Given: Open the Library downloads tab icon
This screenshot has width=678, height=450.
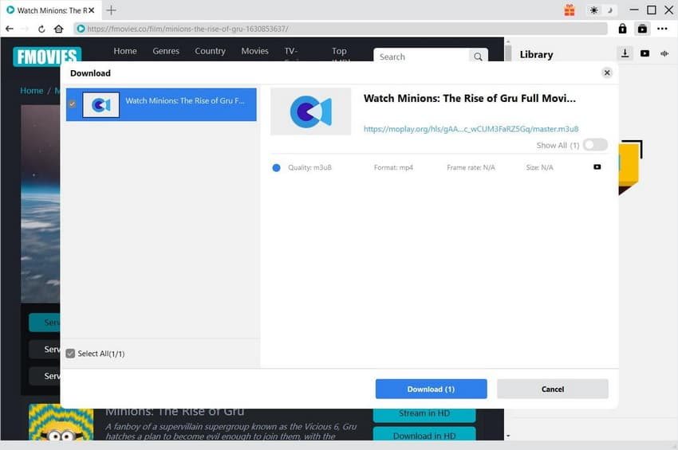Looking at the screenshot, I should pyautogui.click(x=625, y=53).
